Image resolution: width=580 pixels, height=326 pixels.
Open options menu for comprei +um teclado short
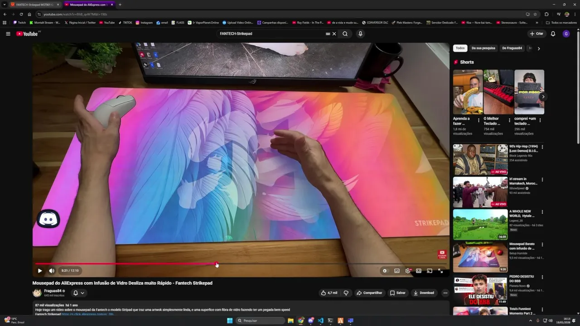point(540,120)
